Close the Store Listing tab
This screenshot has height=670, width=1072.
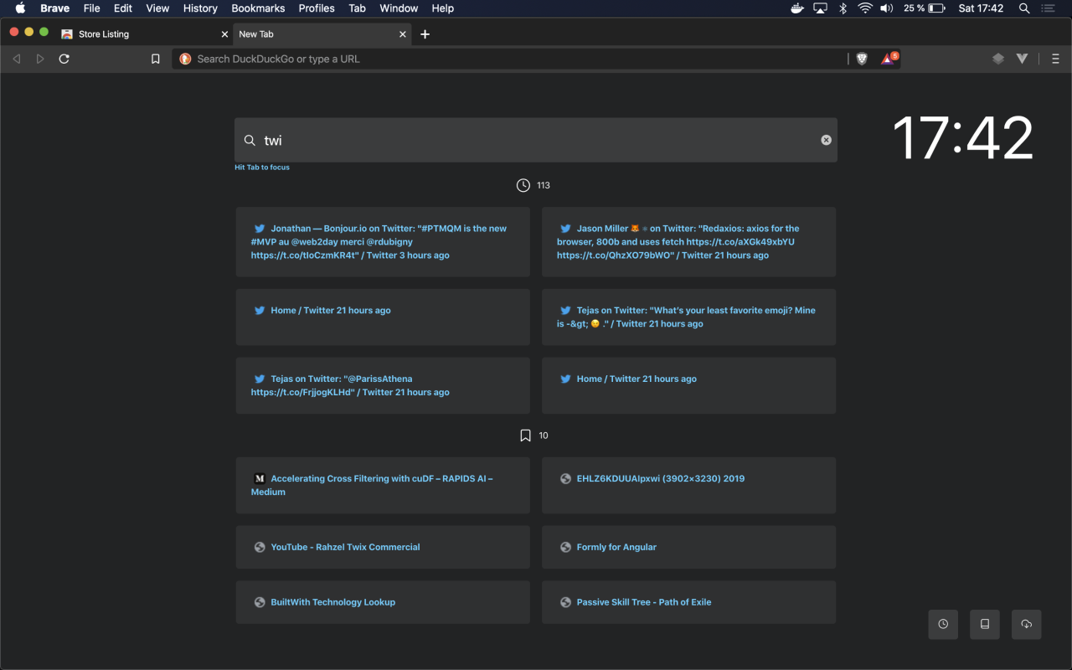coord(224,34)
